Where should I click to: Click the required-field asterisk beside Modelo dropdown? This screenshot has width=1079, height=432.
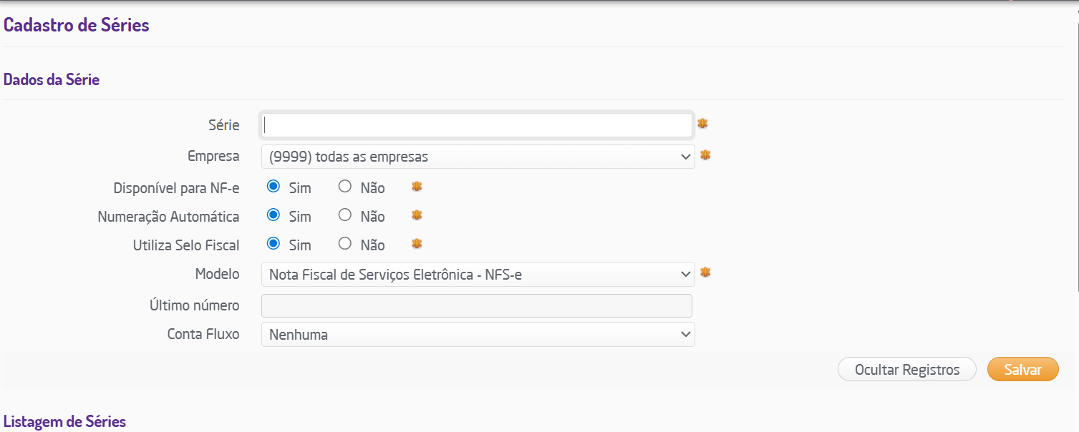click(x=705, y=273)
